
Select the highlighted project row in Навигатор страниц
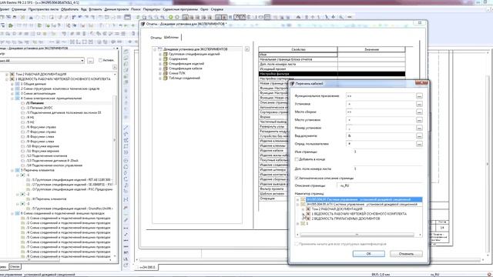364,199
